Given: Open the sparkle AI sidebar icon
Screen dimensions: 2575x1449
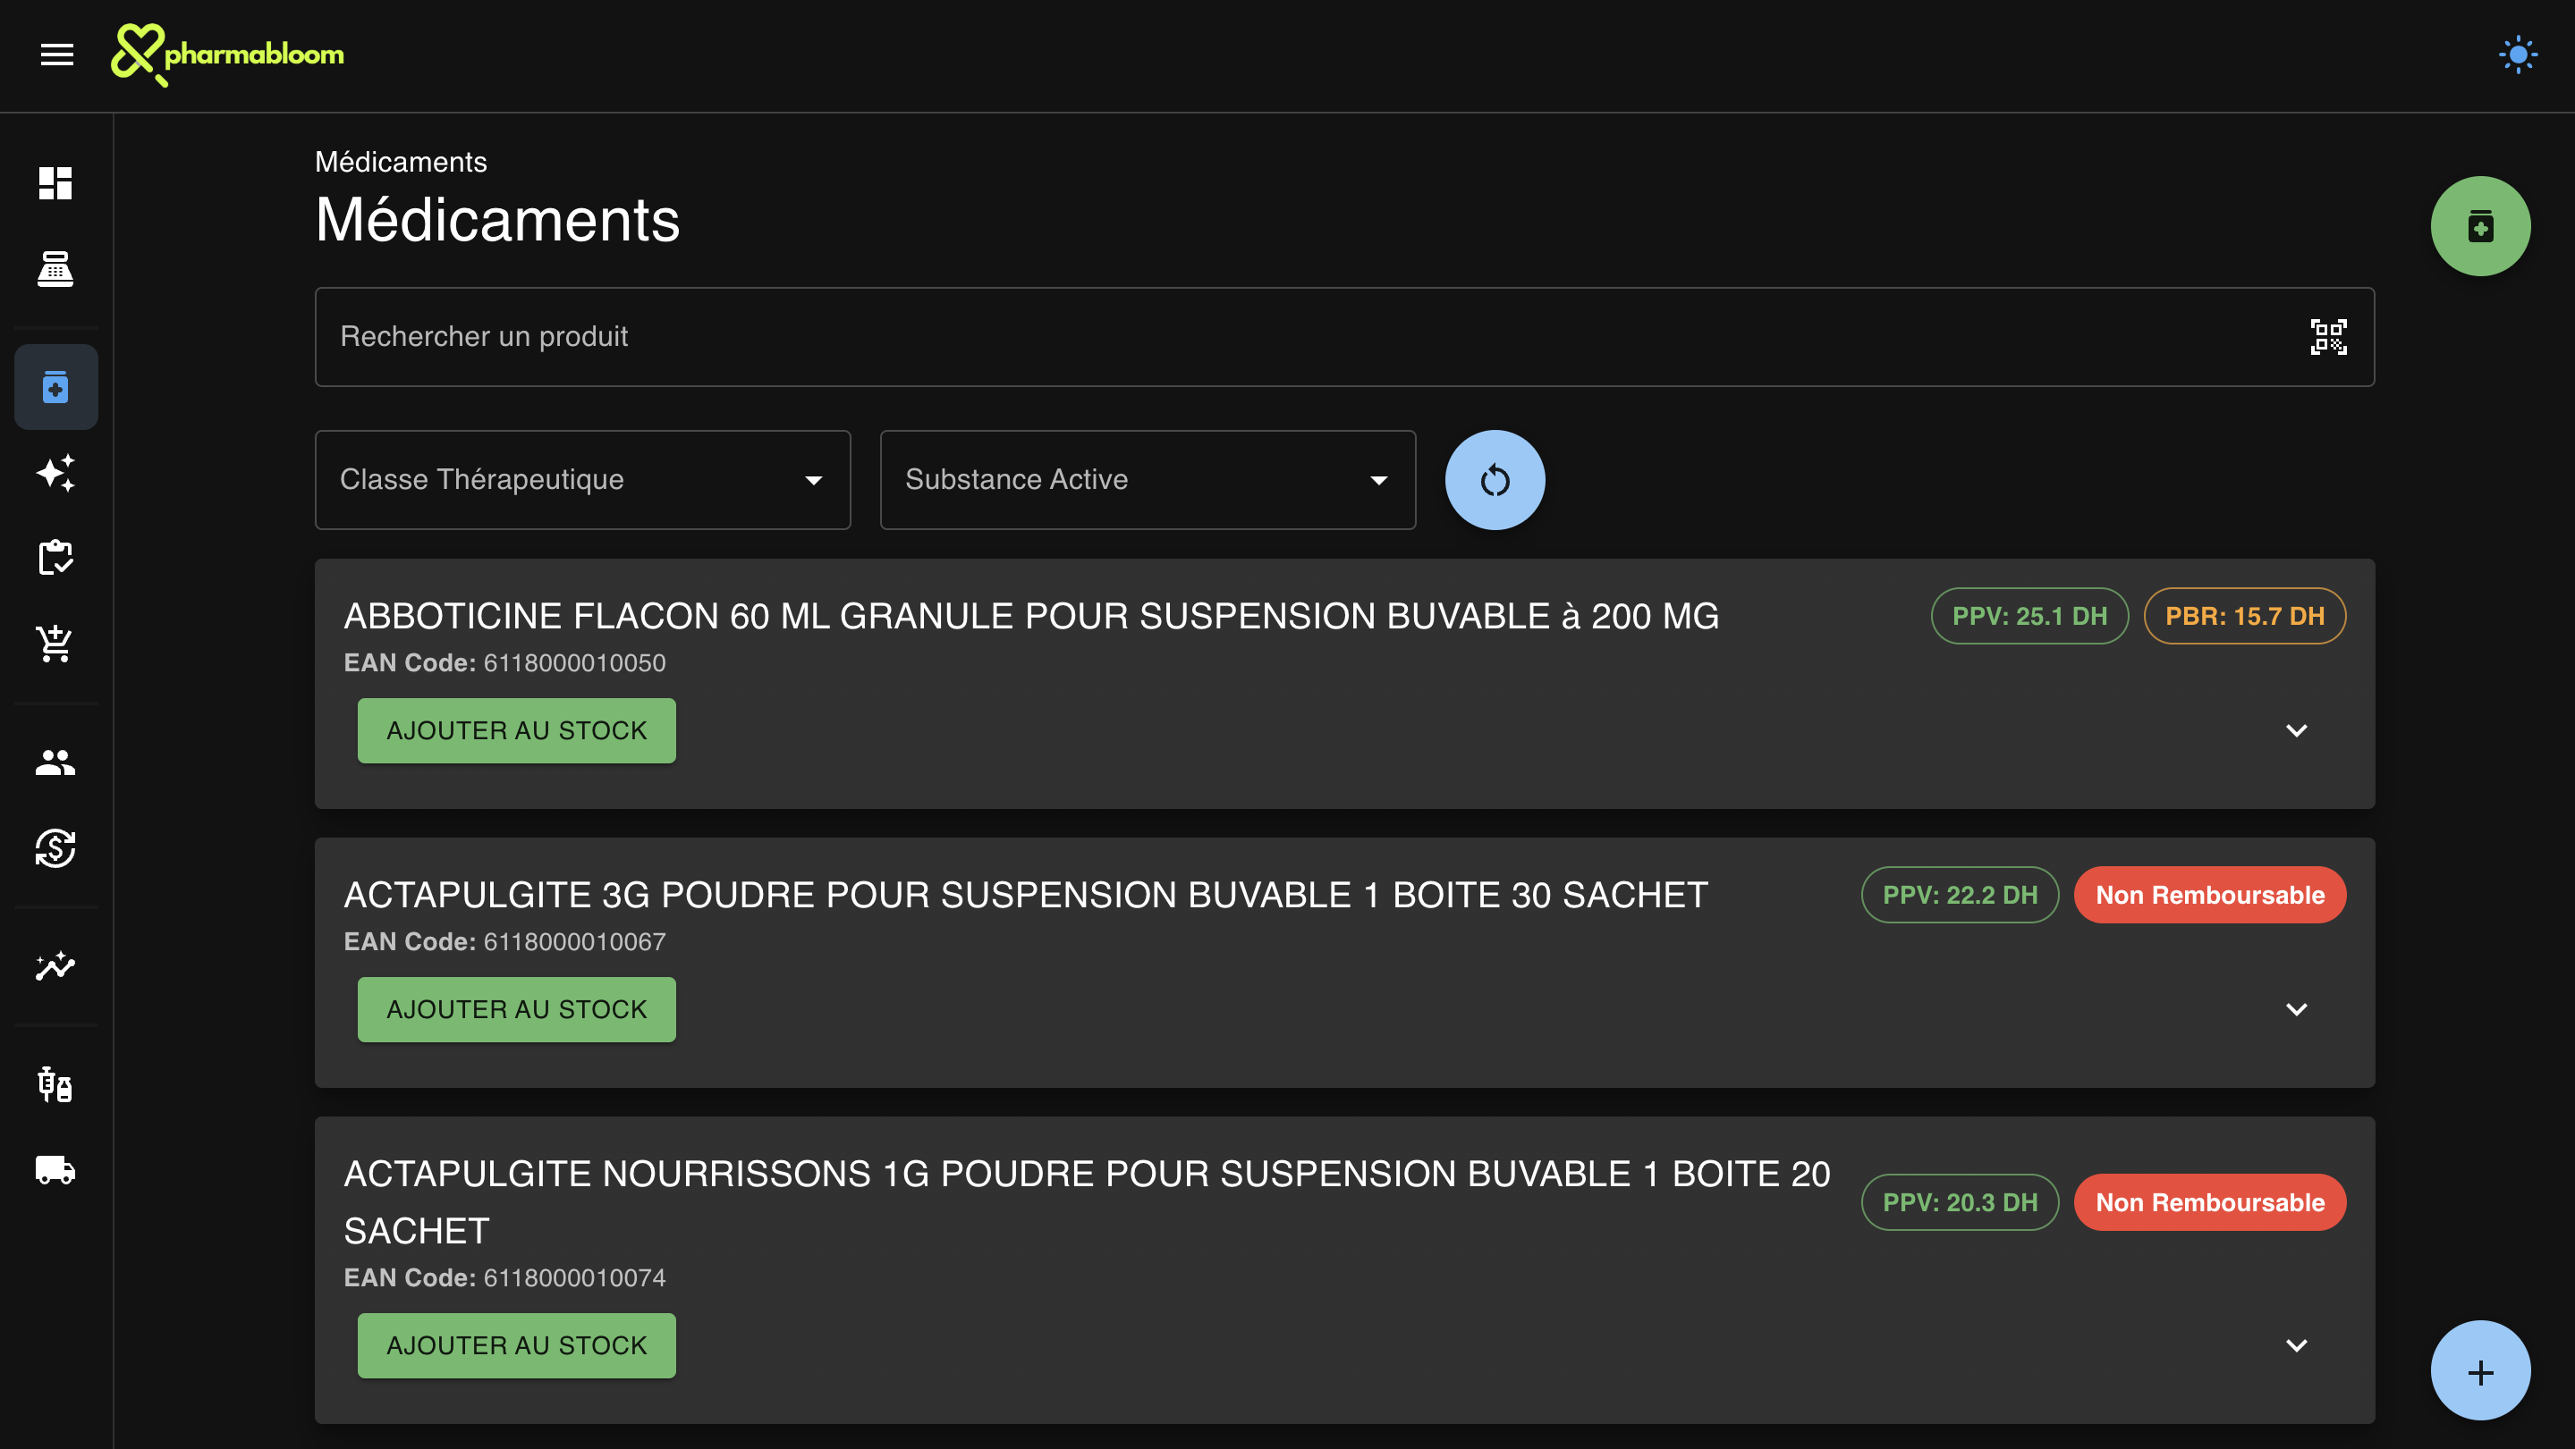Looking at the screenshot, I should (56, 473).
